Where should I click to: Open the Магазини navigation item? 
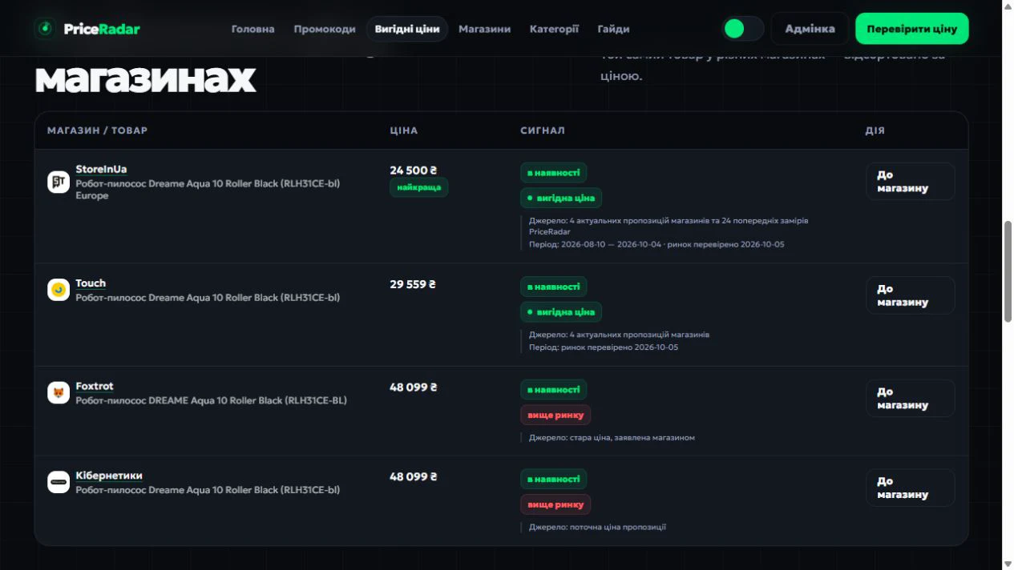click(485, 29)
